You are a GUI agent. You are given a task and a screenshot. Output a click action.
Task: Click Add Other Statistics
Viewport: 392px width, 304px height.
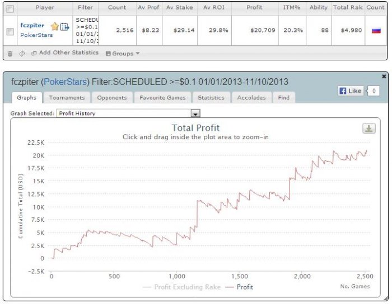click(x=65, y=53)
